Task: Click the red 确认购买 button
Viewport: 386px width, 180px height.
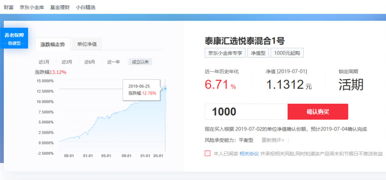Action: click(x=318, y=112)
